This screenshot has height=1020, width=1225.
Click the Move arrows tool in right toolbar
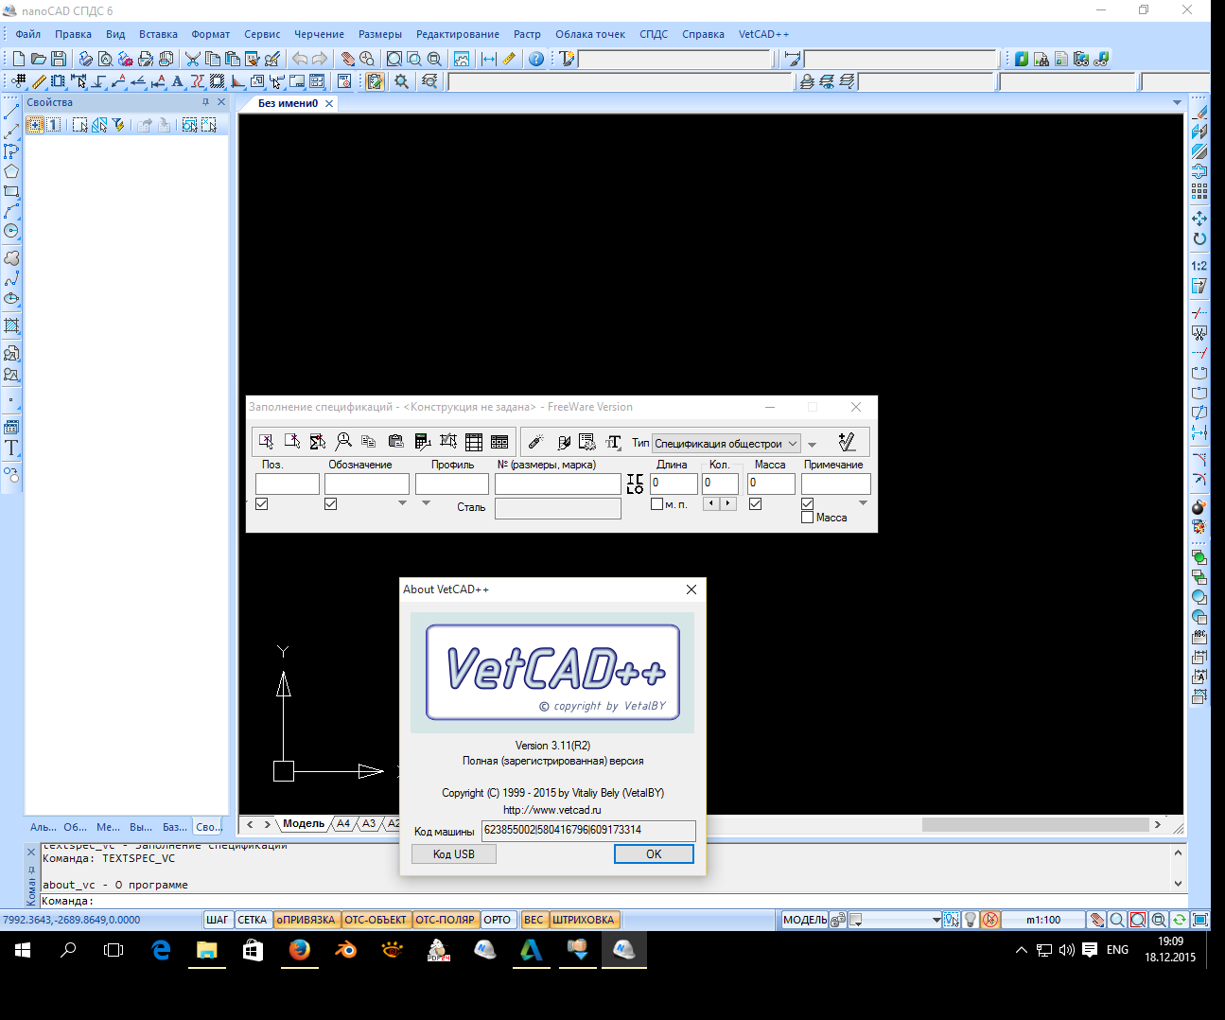1199,219
